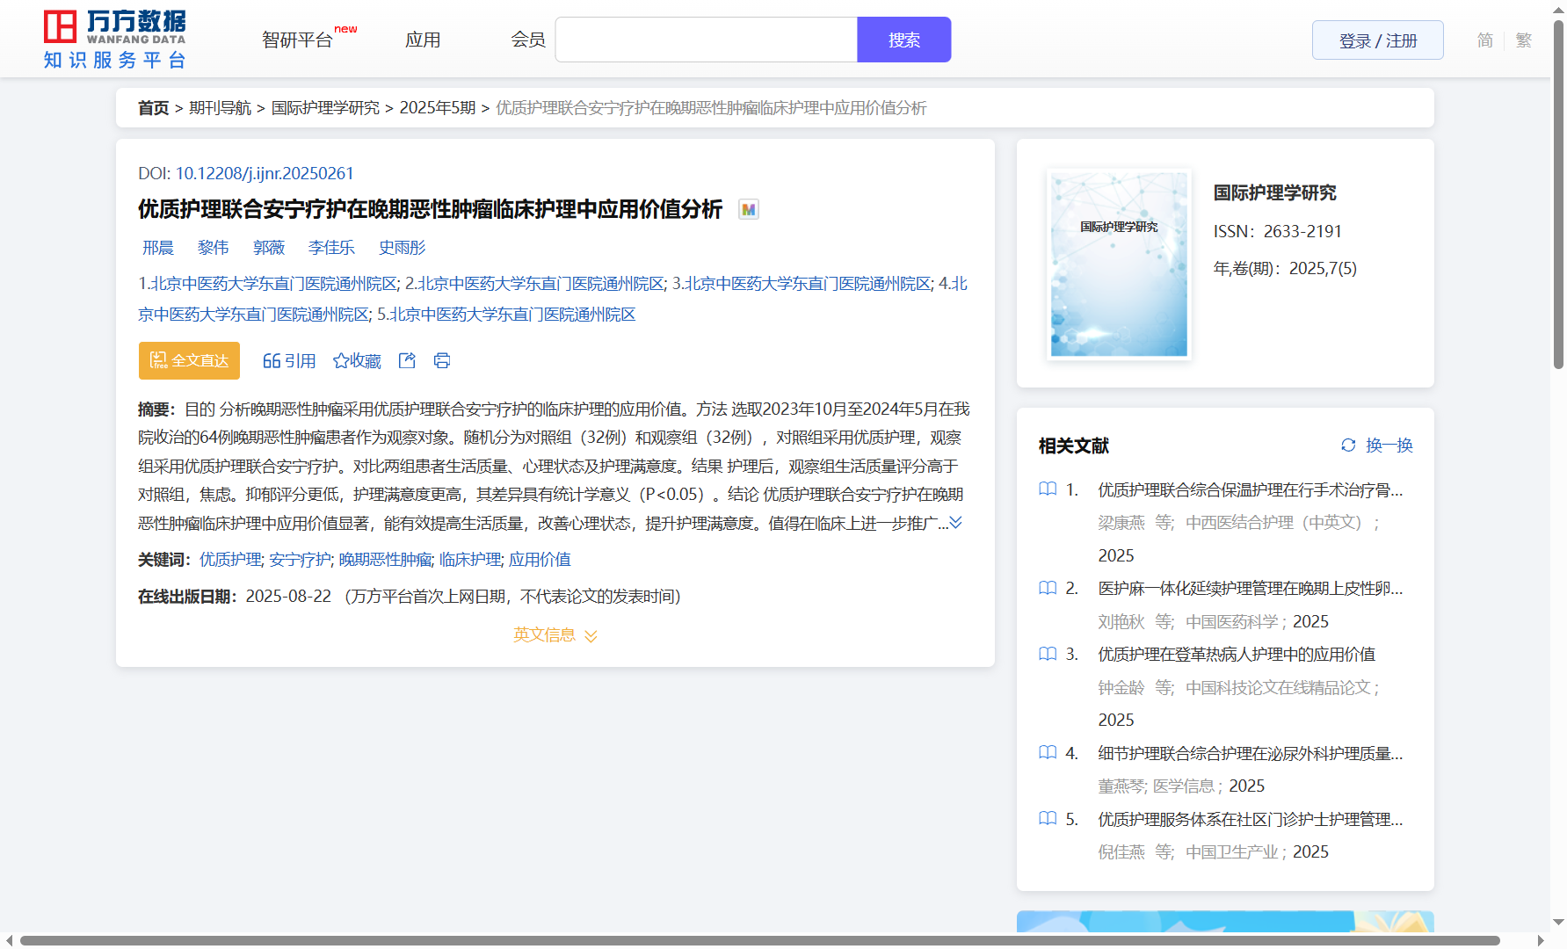Switch to simplified Chinese with 简
Screen dimensions: 1567x949
[x=1484, y=40]
